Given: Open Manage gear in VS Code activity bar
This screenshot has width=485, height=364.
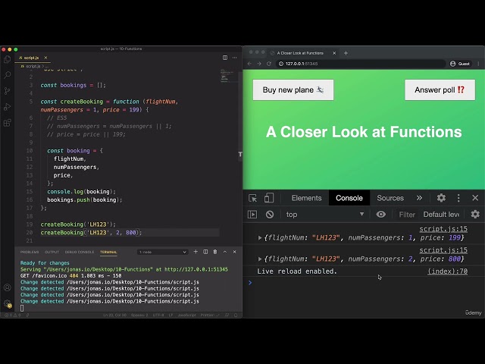Looking at the screenshot, I should (7, 303).
